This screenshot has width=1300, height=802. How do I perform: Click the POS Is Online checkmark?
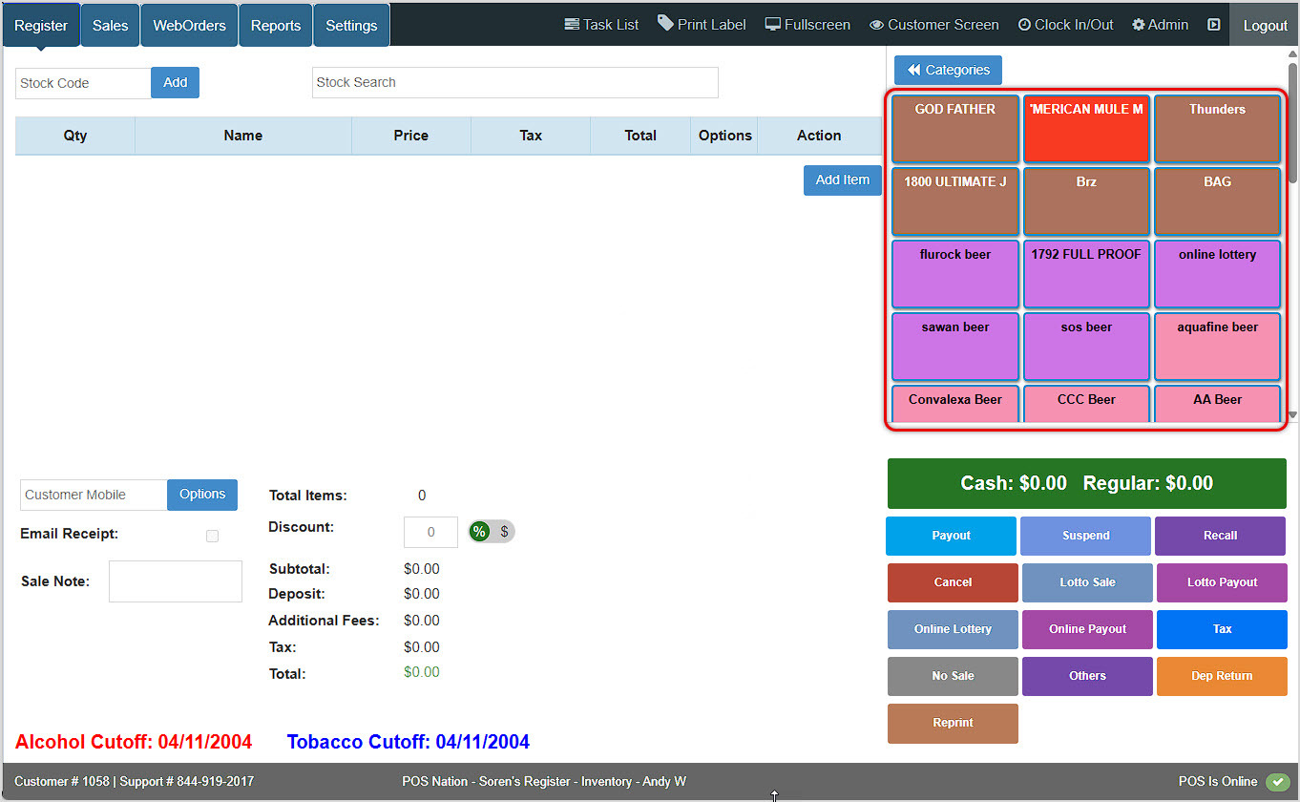tap(1279, 781)
